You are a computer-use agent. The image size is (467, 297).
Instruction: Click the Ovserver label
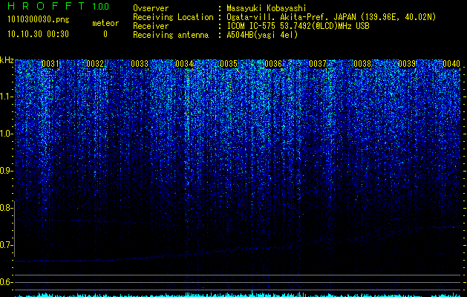(x=151, y=8)
